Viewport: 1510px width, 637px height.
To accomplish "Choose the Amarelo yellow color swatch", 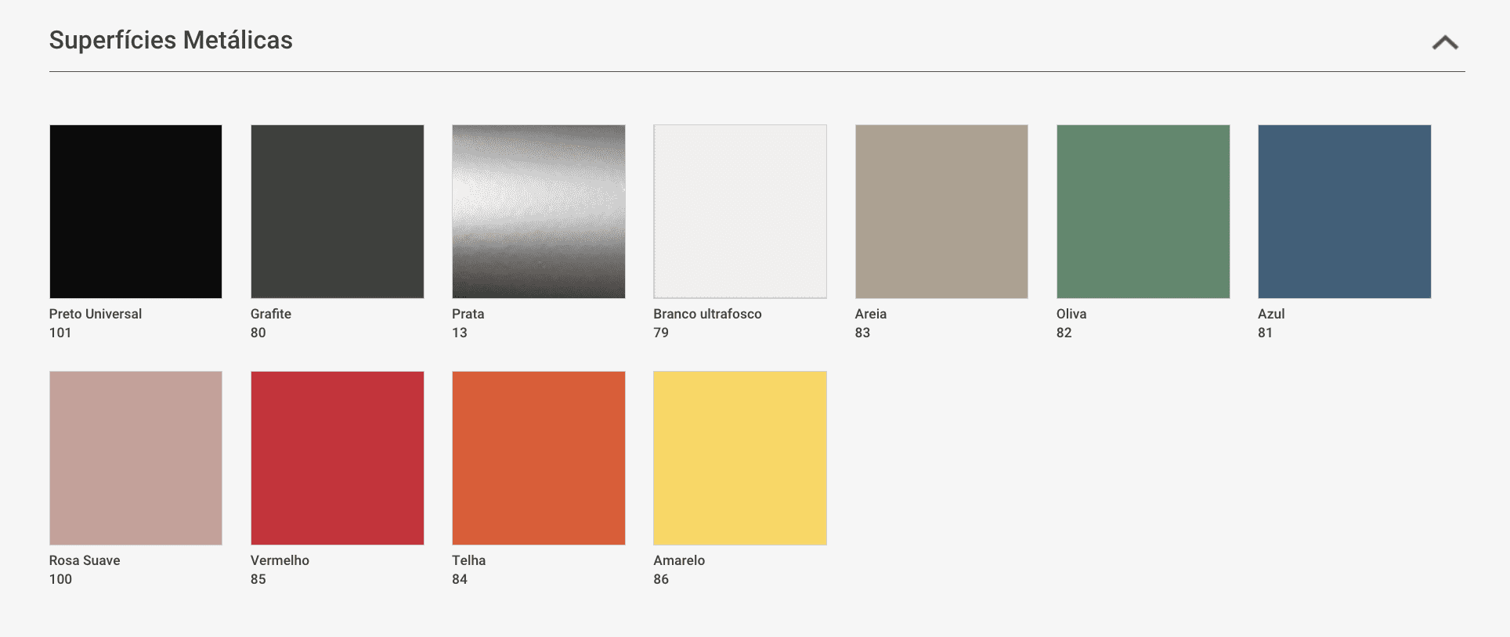I will [x=739, y=458].
